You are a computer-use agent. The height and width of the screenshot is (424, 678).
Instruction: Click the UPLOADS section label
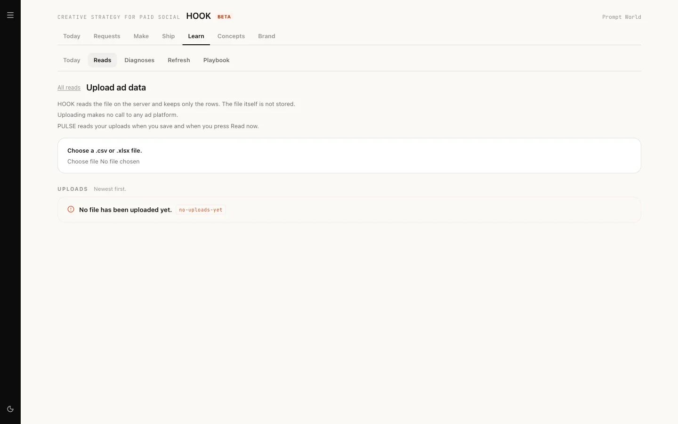coord(73,189)
